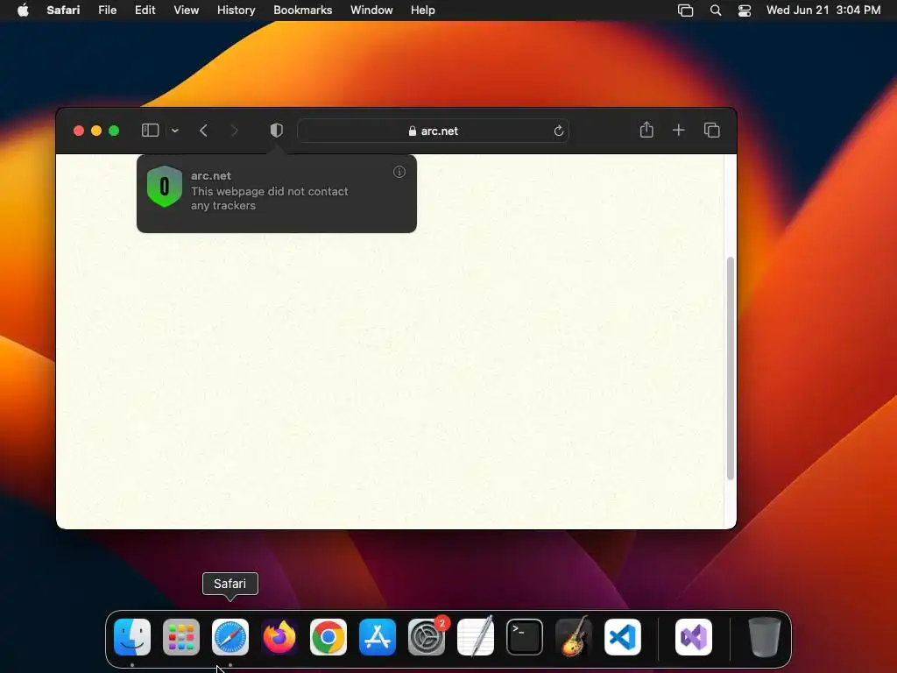
Task: Open Terminal from the Dock
Action: (525, 637)
